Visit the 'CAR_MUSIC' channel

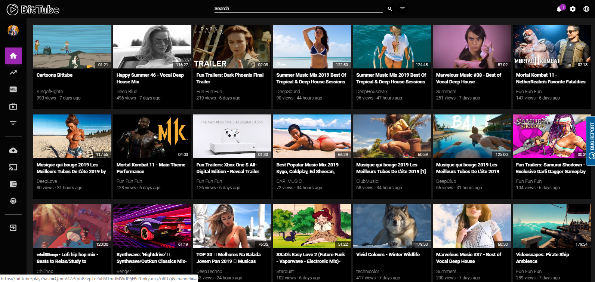289,181
